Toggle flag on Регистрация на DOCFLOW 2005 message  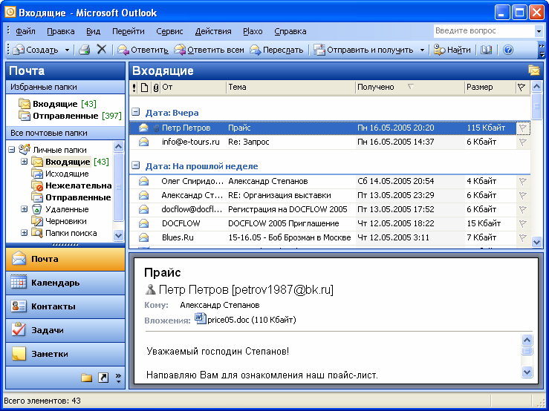(522, 209)
